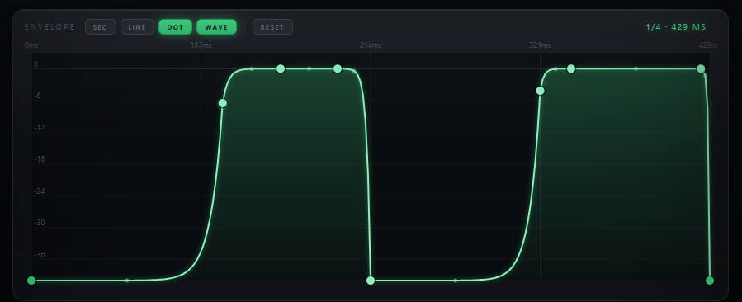Select the node on second rising curve at 321ms
Screen dimensions: 742x302
click(x=540, y=91)
